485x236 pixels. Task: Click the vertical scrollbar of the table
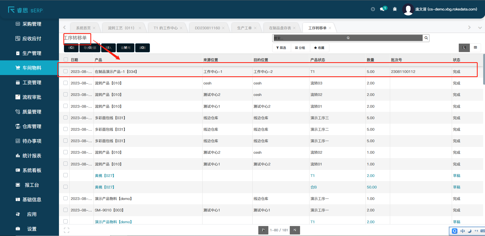(484, 69)
